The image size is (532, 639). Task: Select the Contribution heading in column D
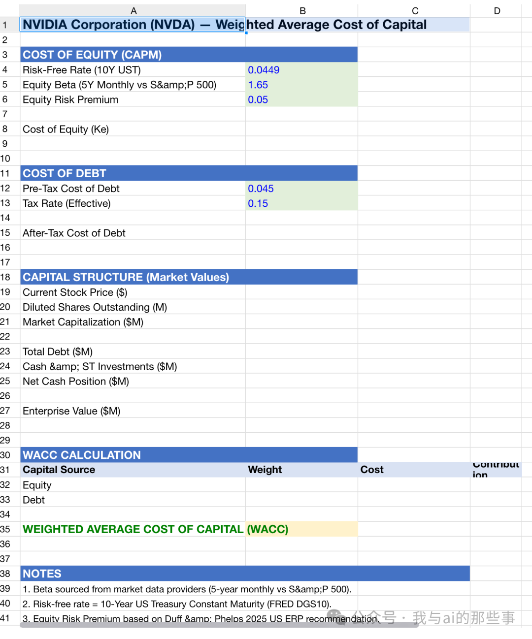point(496,470)
